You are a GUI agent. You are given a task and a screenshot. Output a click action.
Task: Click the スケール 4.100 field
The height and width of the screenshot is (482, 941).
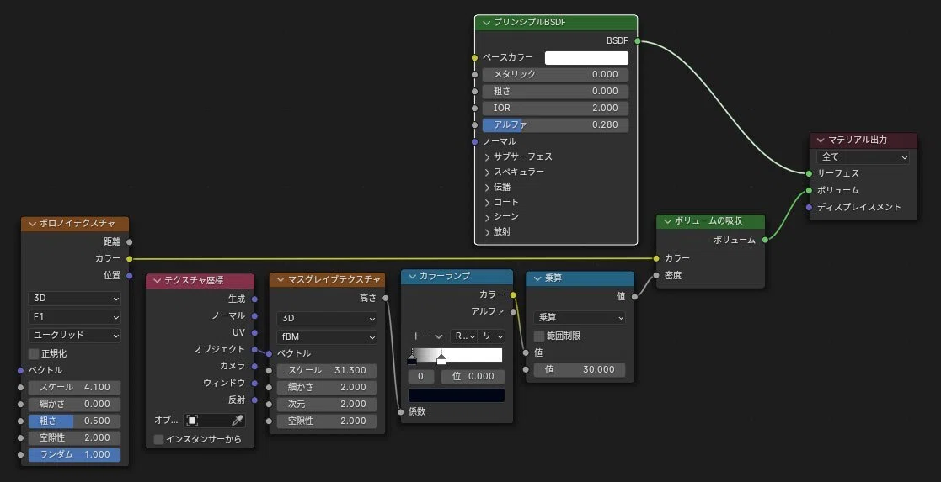pyautogui.click(x=74, y=387)
